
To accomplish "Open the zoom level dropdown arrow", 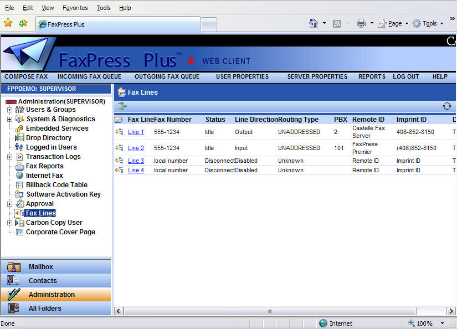I will tap(442, 323).
